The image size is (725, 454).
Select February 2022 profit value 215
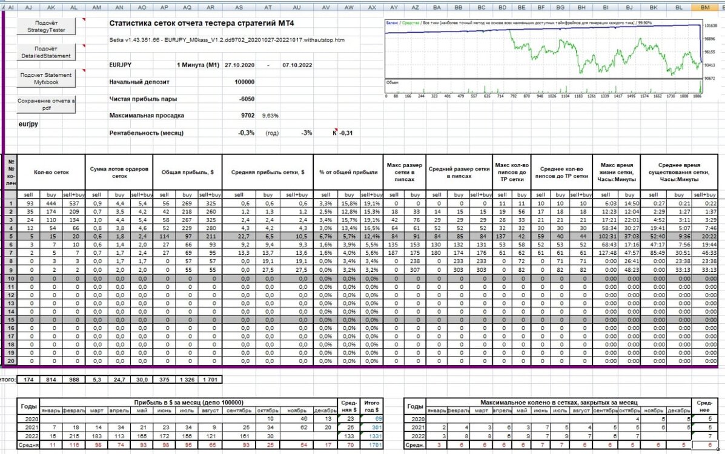tap(73, 436)
